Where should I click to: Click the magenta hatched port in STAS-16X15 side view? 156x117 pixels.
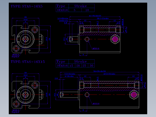click(134, 94)
